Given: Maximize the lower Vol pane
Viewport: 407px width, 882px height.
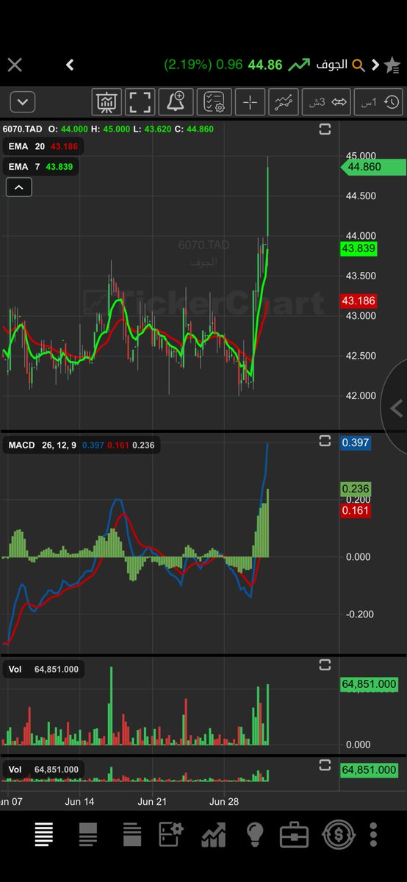Looking at the screenshot, I should click(324, 765).
